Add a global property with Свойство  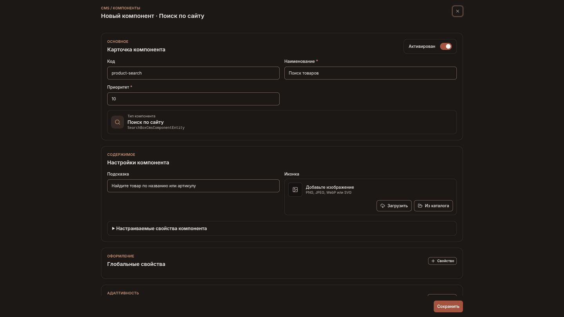click(x=442, y=261)
